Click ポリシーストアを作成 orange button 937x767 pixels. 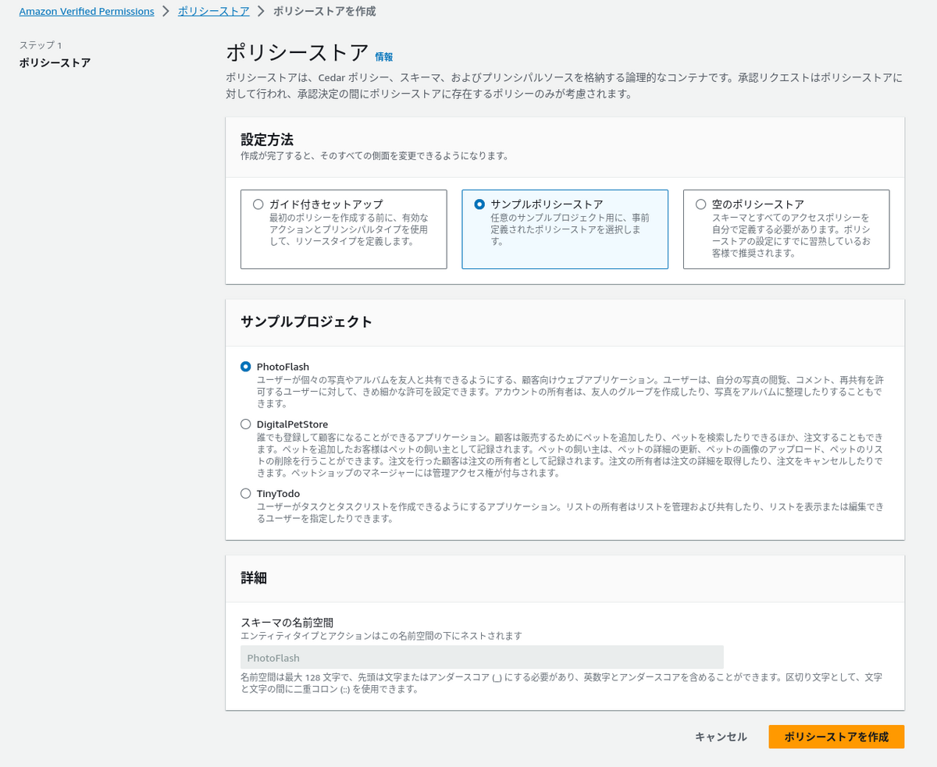click(x=836, y=737)
